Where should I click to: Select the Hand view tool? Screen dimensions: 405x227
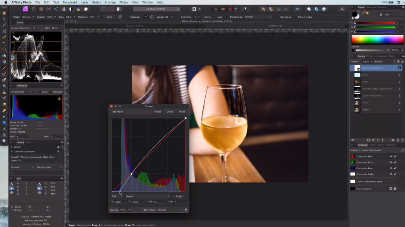4,13
